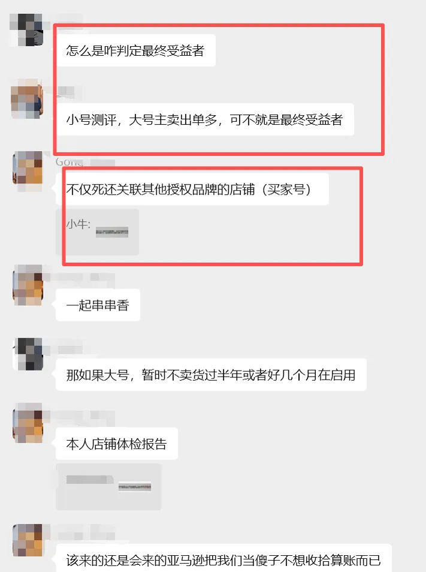Click the small image inside 小牛 quoted reply
Screen dimensions: 426x572
point(112,232)
